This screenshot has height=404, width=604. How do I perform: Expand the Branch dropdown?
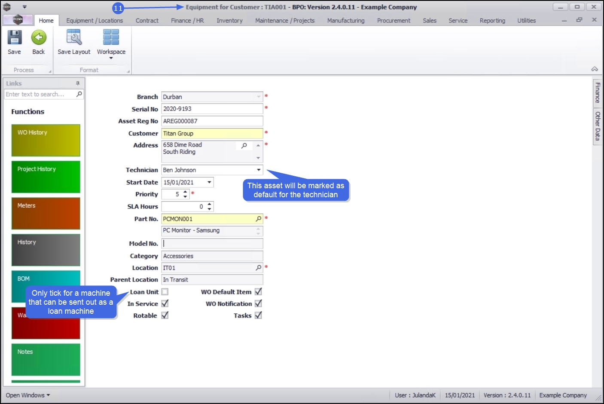(259, 97)
